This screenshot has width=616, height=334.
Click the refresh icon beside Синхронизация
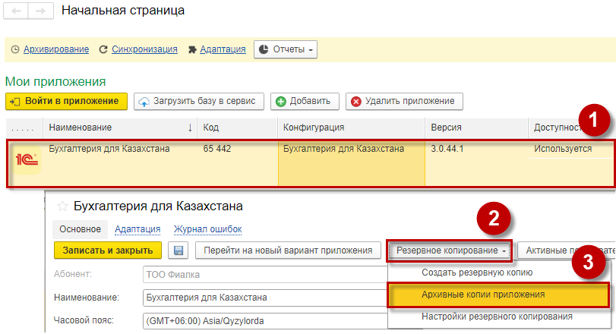[x=103, y=49]
